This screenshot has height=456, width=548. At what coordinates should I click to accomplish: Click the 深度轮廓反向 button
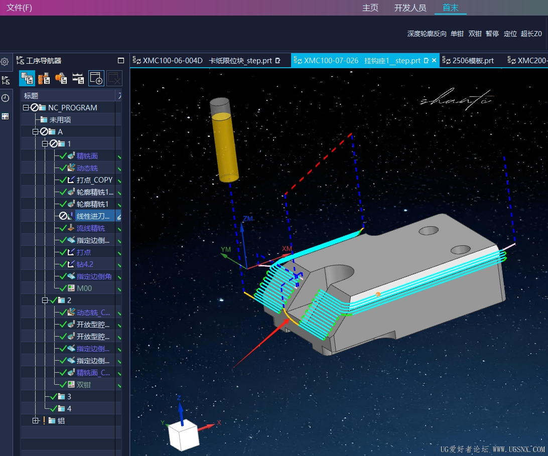point(427,34)
